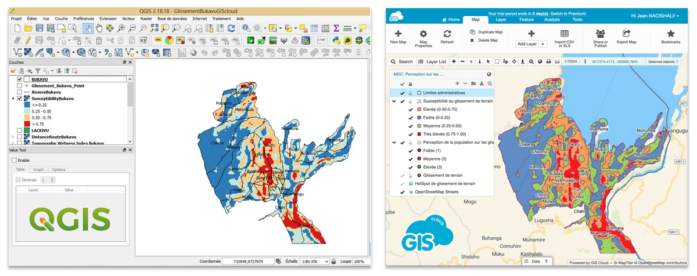Enable the Value Tool checkbox

pos(14,160)
